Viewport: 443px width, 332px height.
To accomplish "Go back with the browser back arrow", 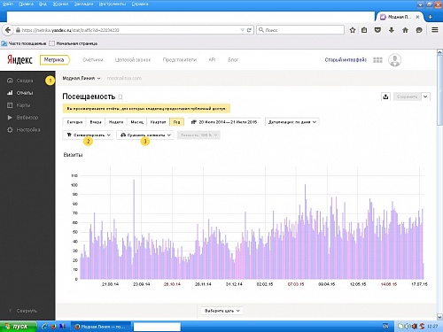I will [8, 30].
